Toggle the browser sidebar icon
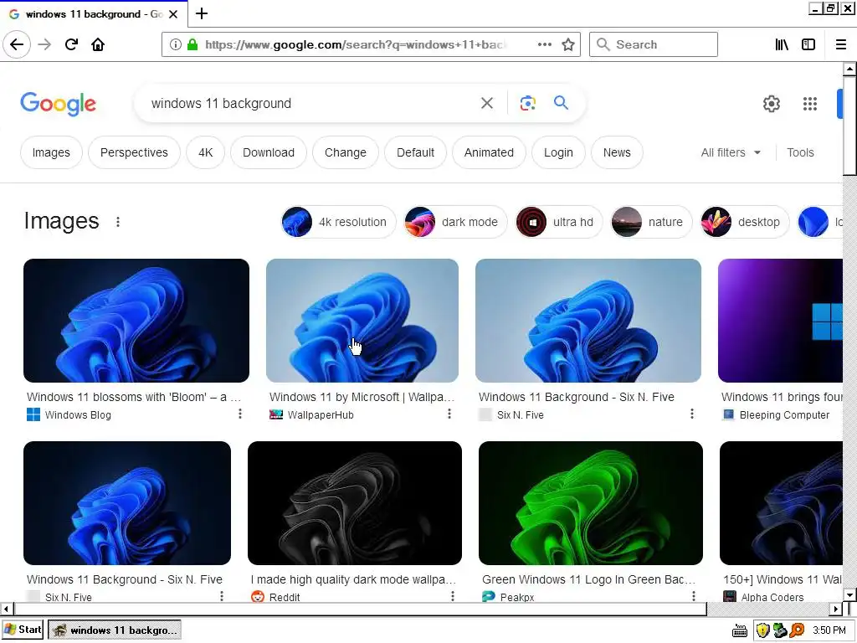Viewport: 857px width, 643px height. pos(808,44)
